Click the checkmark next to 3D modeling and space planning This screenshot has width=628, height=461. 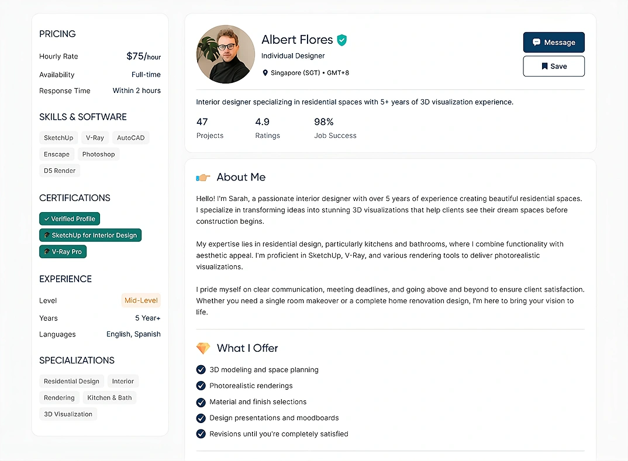pyautogui.click(x=201, y=370)
